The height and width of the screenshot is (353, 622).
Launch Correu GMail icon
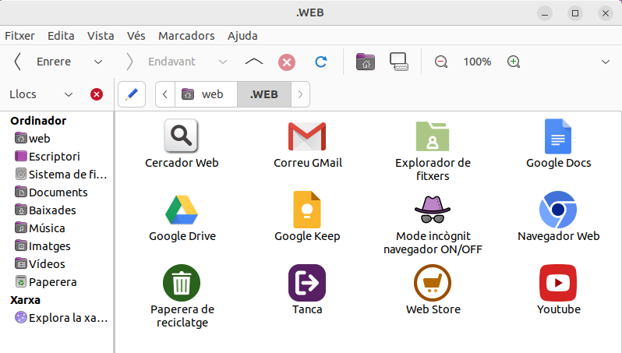point(307,137)
